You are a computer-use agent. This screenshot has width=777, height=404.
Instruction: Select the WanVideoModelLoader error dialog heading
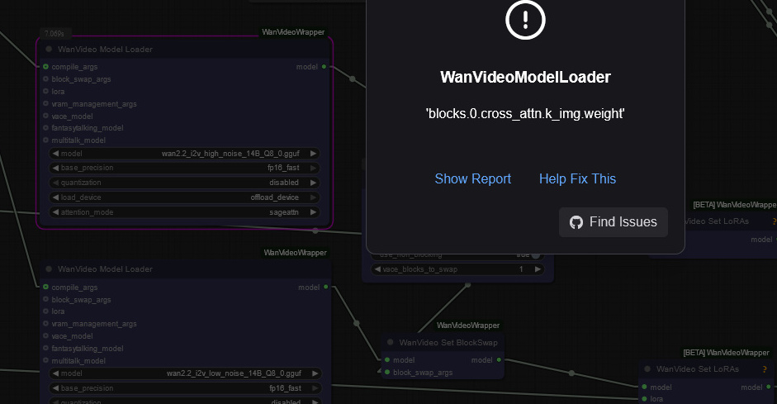[x=525, y=77]
